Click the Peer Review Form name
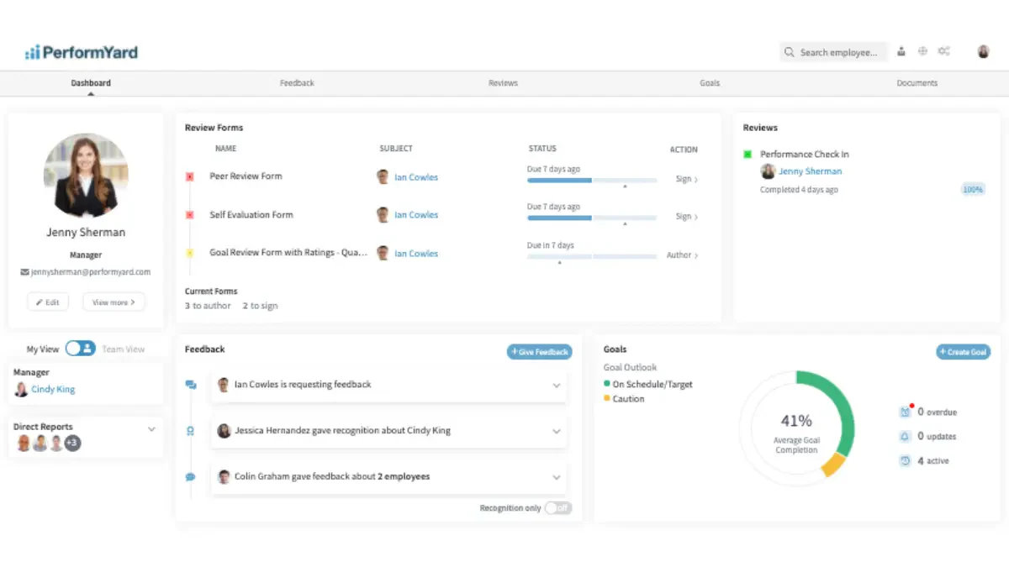Image resolution: width=1009 pixels, height=567 pixels. click(x=246, y=176)
